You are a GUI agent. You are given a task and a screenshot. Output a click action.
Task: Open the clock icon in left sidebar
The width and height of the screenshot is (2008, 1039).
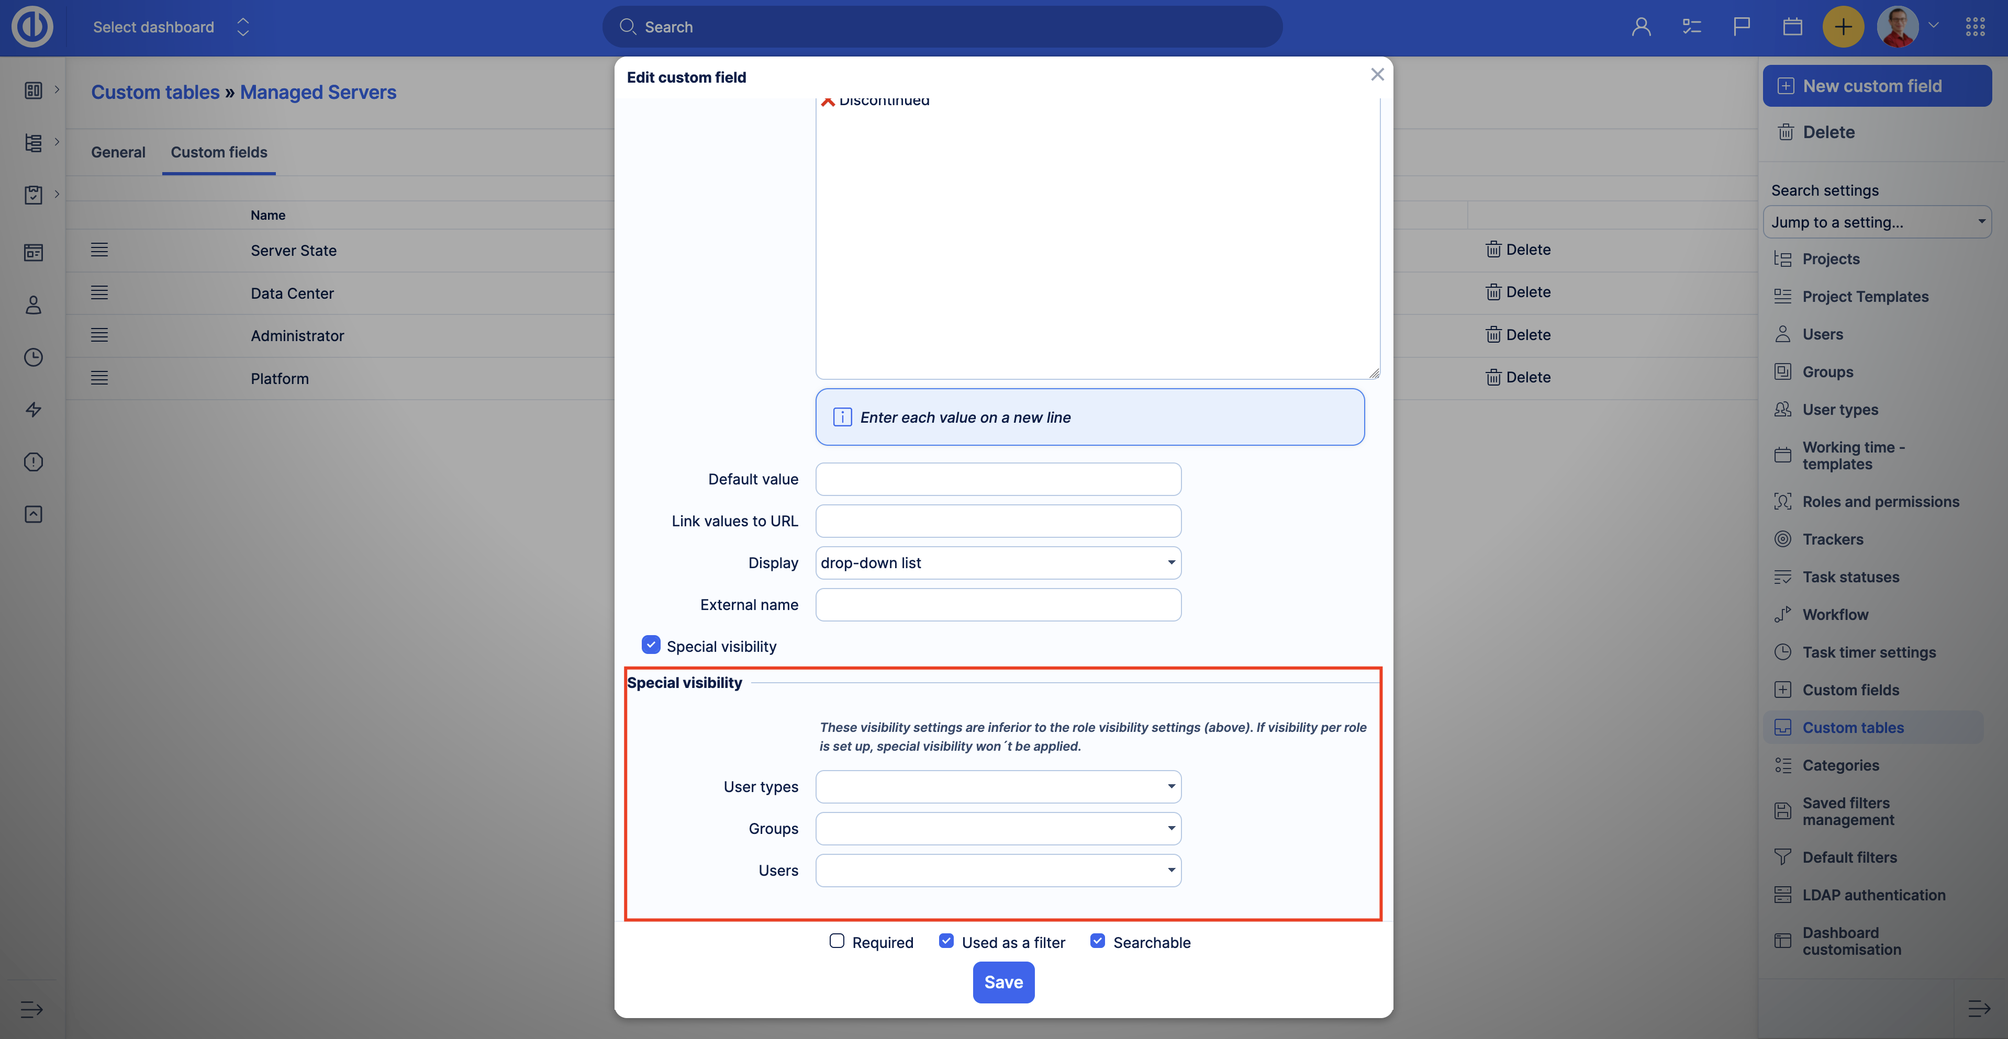(x=33, y=357)
